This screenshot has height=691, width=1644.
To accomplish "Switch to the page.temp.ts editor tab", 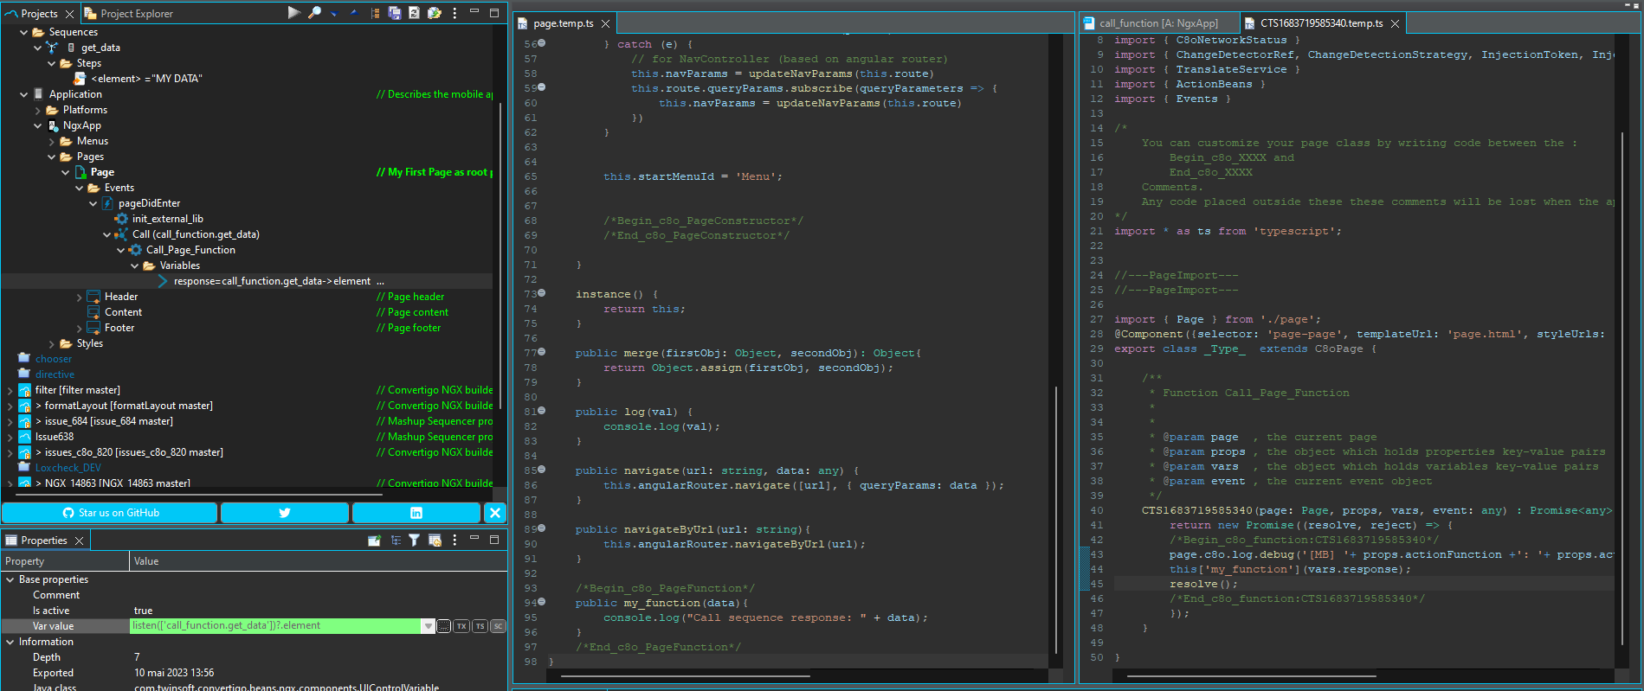I will [563, 23].
